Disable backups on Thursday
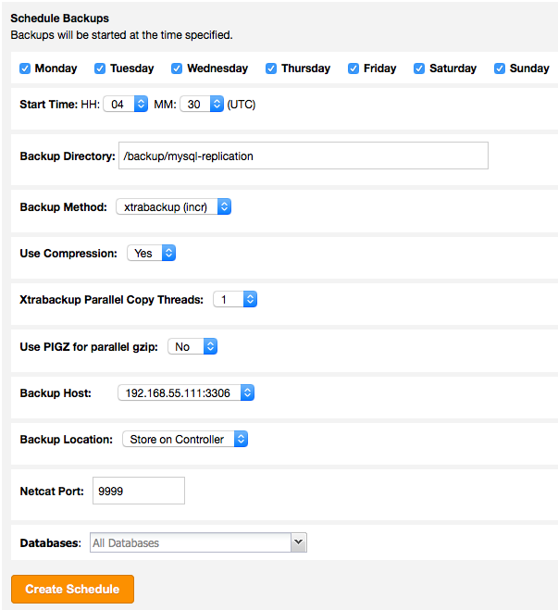 [x=271, y=68]
